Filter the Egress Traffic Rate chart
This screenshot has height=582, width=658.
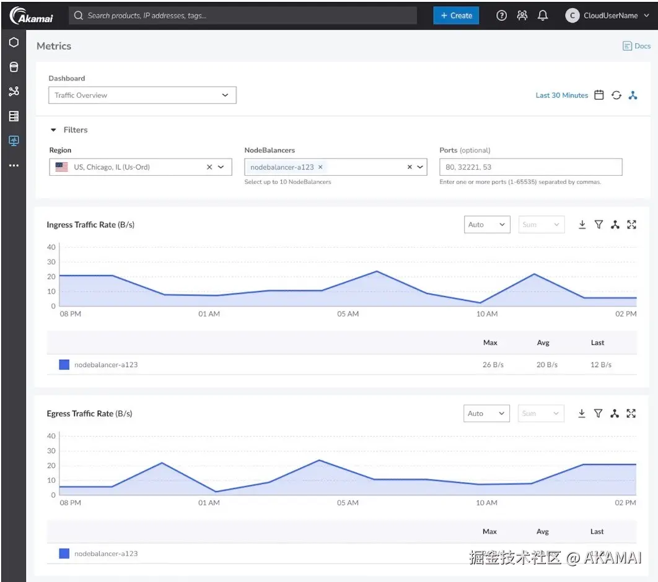(x=598, y=414)
